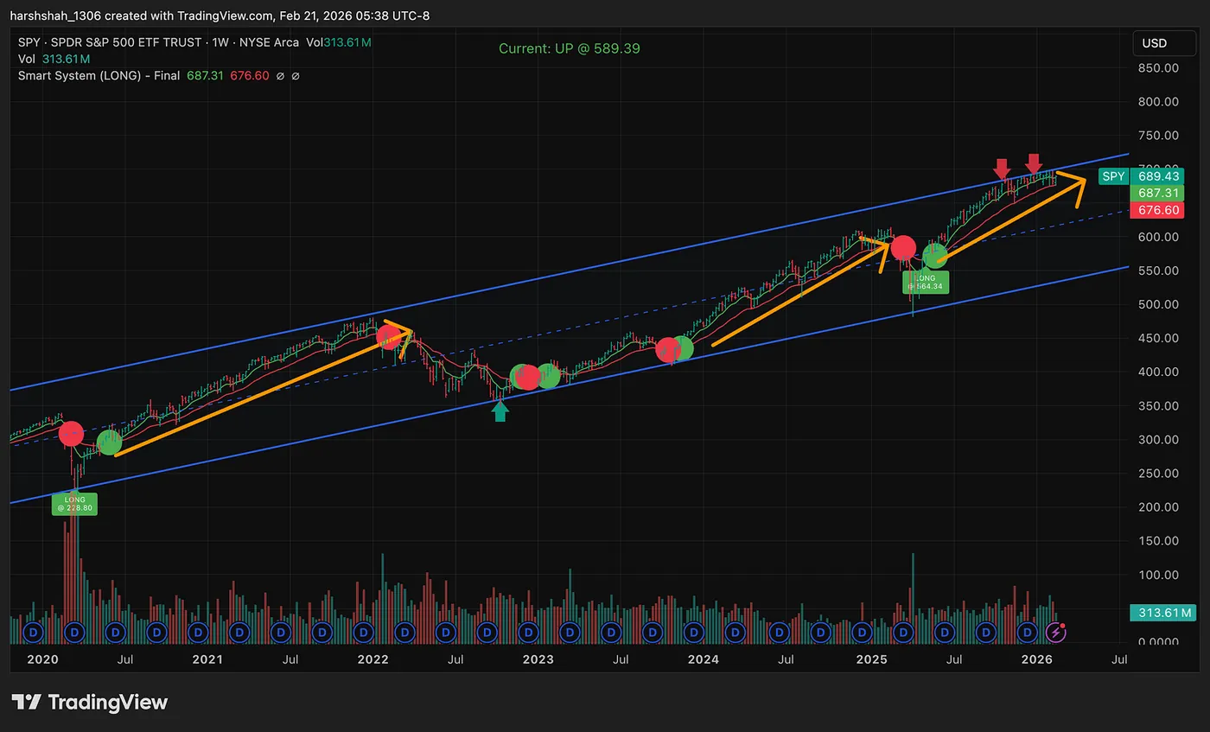Click the 500.00 price axis value
Viewport: 1210px width, 732px height.
click(x=1158, y=304)
